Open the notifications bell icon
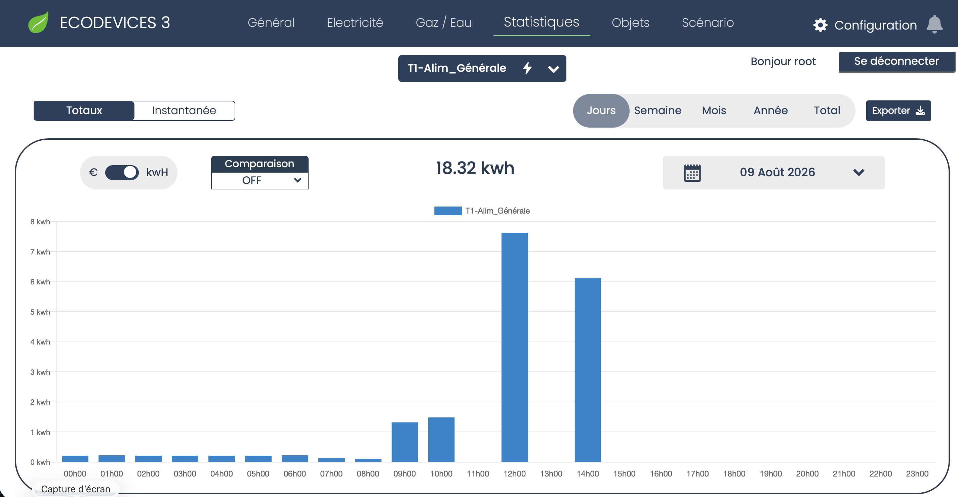Viewport: 958px width, 497px height. click(x=934, y=25)
